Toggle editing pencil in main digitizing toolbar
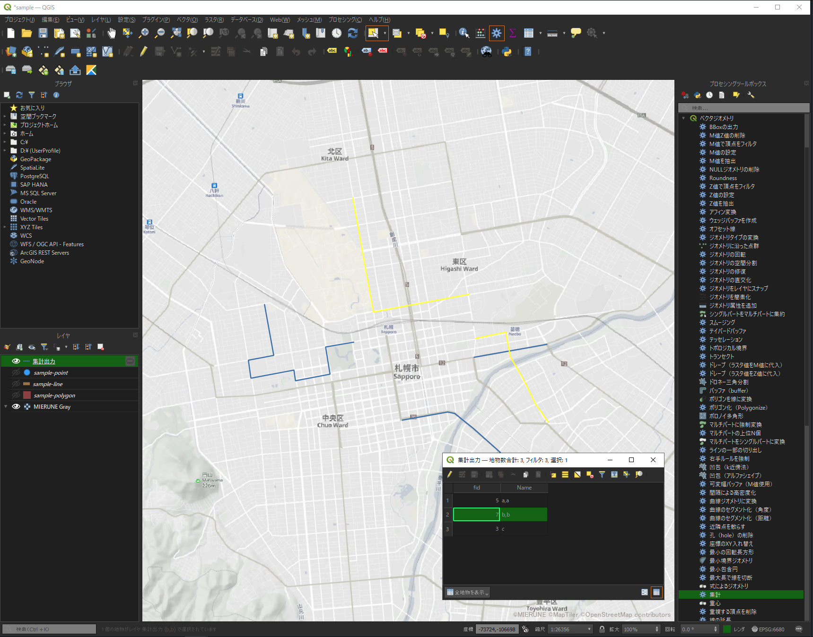 pyautogui.click(x=144, y=52)
